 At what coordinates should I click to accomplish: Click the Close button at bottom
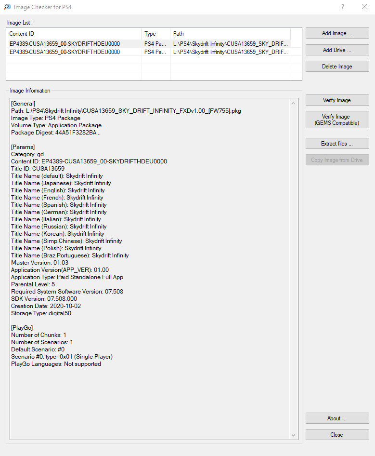[x=337, y=435]
